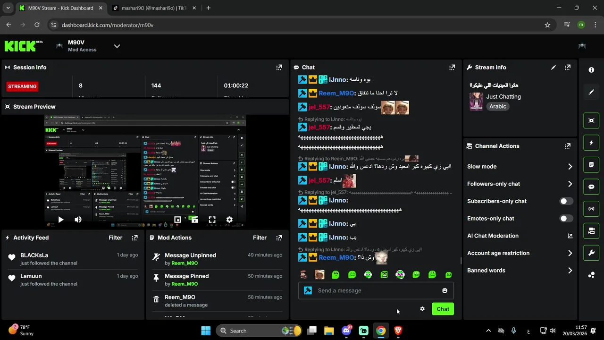Viewport: 604px width, 340px height.
Task: Pop out the Mod Actions panel
Action: (x=279, y=238)
